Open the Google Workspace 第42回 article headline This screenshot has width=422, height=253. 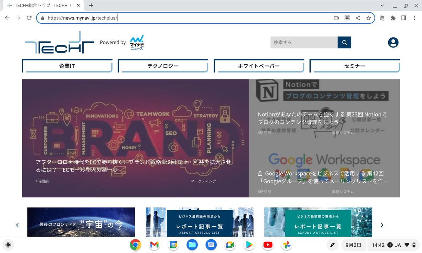[x=323, y=177]
